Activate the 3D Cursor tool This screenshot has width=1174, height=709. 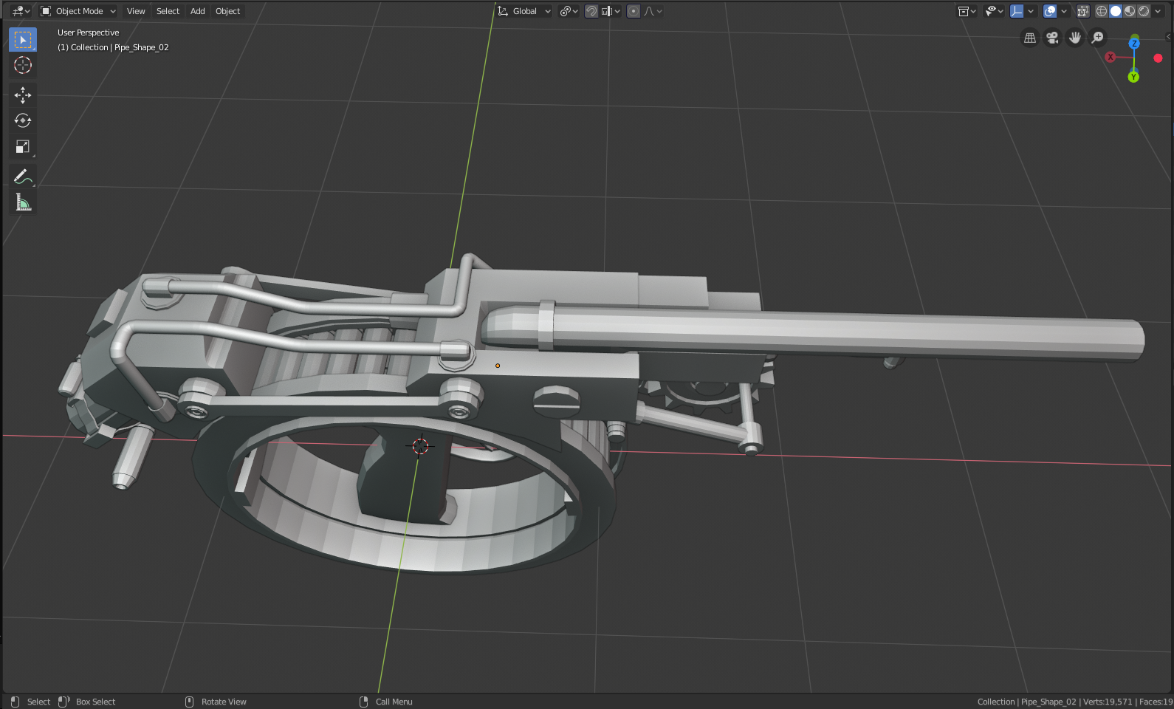point(23,65)
